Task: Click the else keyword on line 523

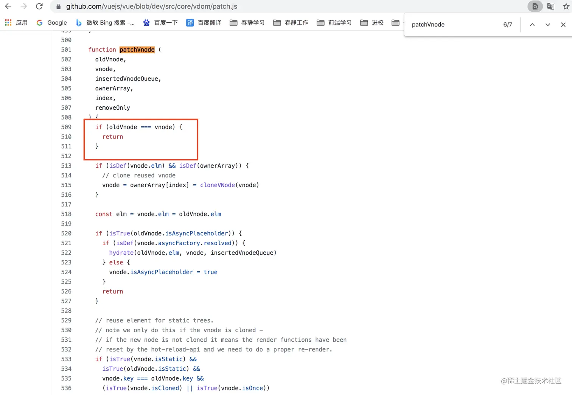Action: [116, 263]
